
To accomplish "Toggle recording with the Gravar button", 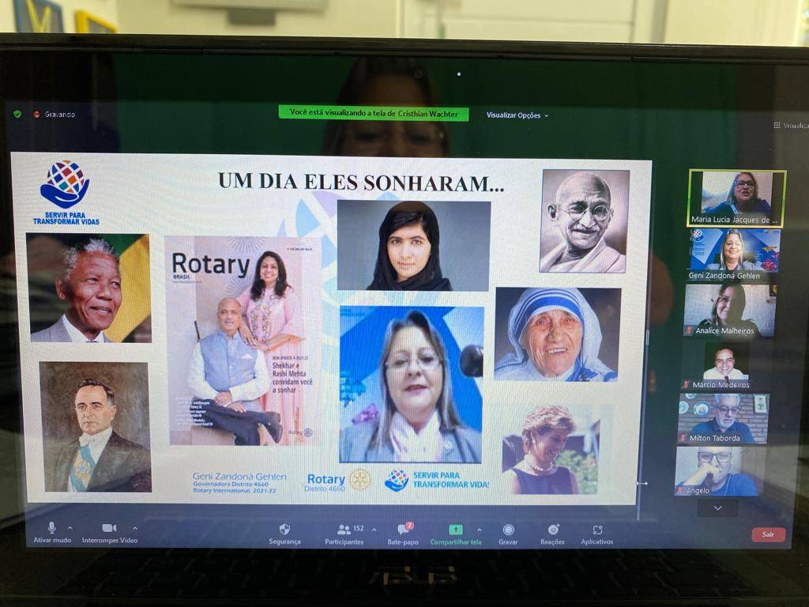I will (x=508, y=530).
